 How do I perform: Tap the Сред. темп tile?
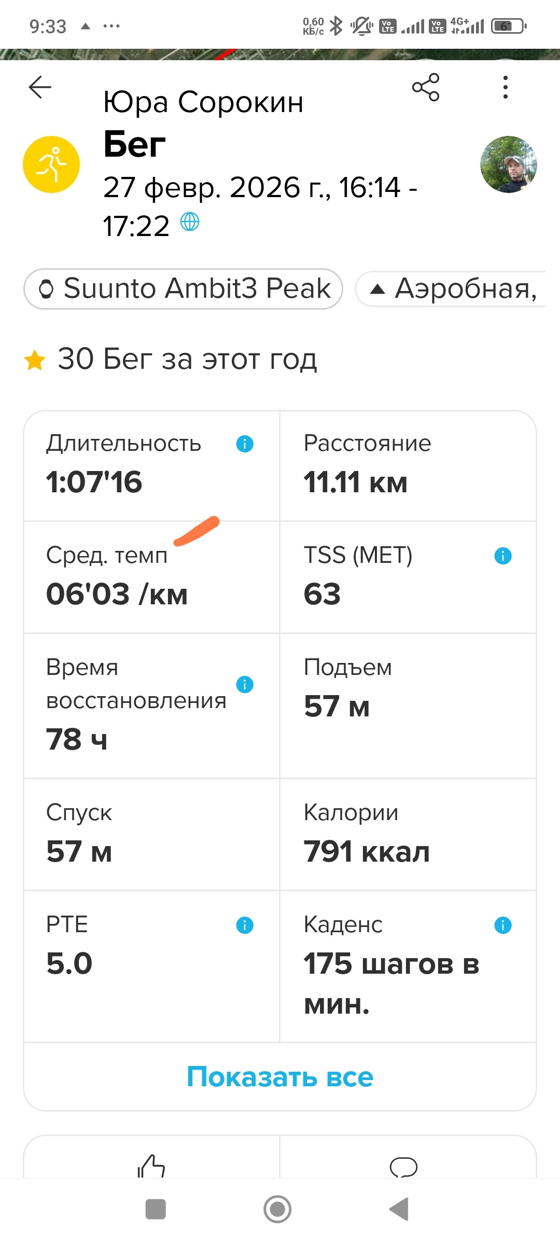152,577
